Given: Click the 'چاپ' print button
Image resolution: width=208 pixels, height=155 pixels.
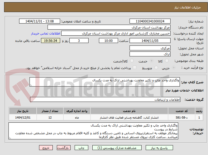Looking at the screenshot, I should pos(81,148).
